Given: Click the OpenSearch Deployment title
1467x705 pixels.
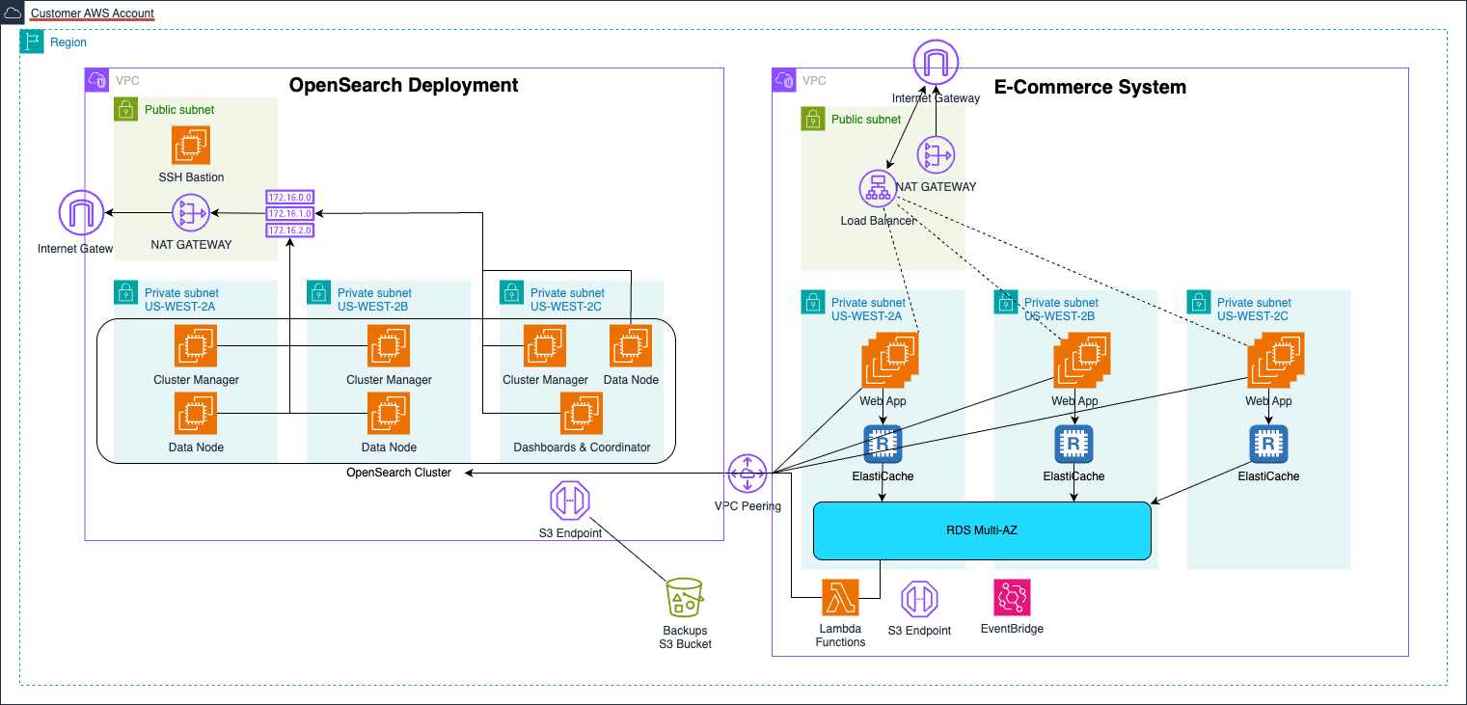Looking at the screenshot, I should (403, 85).
